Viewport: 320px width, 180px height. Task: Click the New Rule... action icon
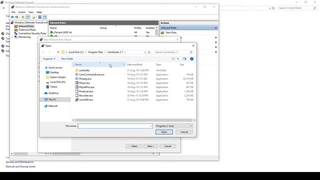click(162, 32)
